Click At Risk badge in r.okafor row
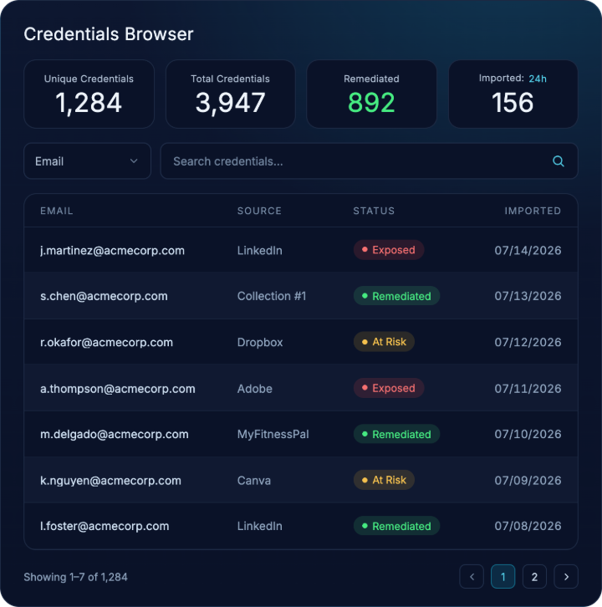The image size is (602, 607). (x=384, y=342)
